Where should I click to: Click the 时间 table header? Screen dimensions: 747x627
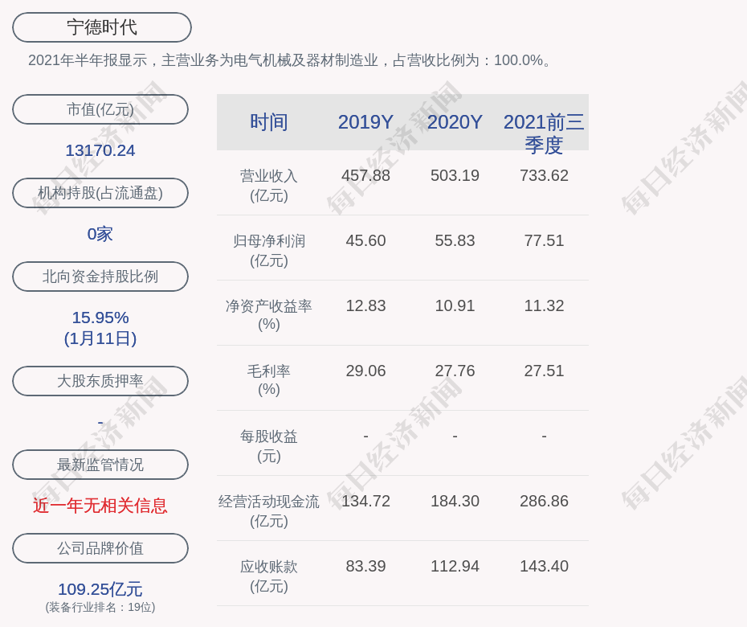tap(269, 122)
